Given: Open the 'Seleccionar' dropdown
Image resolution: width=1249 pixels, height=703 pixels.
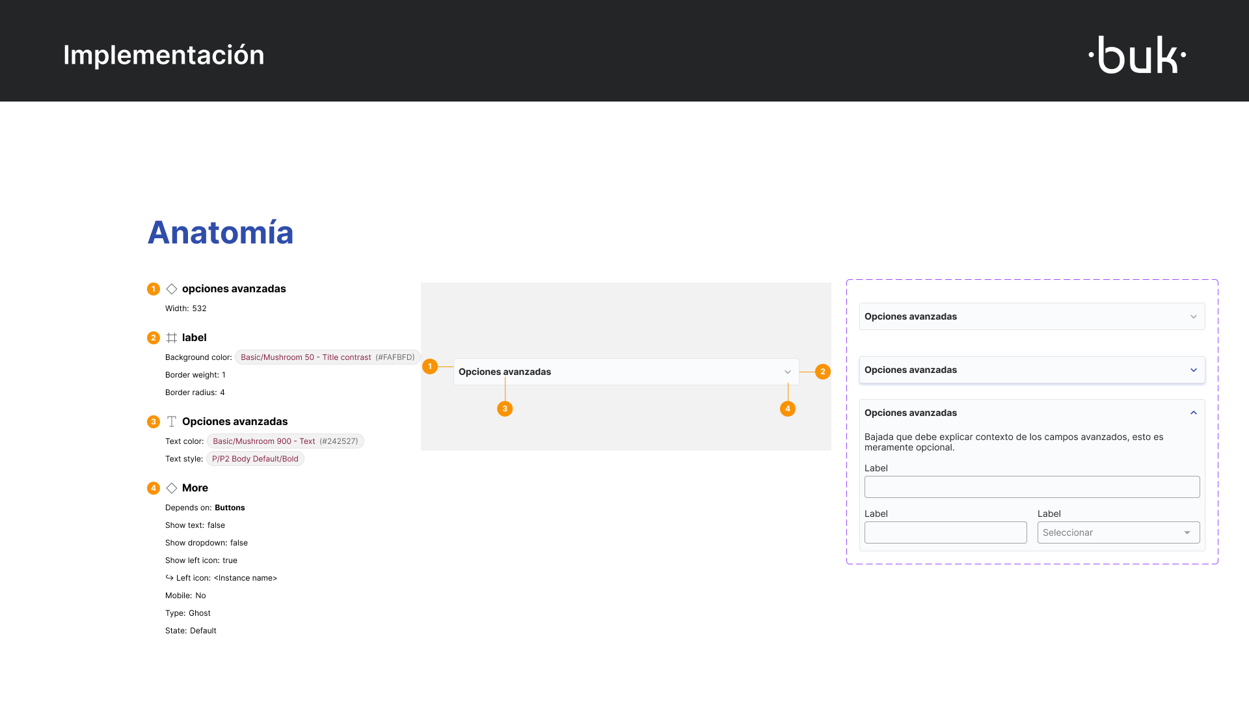Looking at the screenshot, I should [1117, 532].
